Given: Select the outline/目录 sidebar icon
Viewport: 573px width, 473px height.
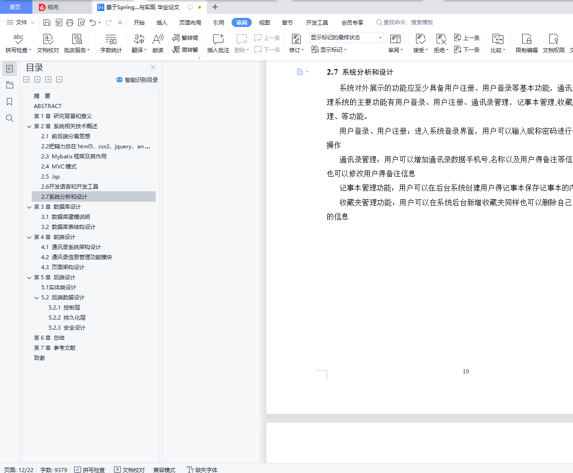Looking at the screenshot, I should pyautogui.click(x=10, y=69).
